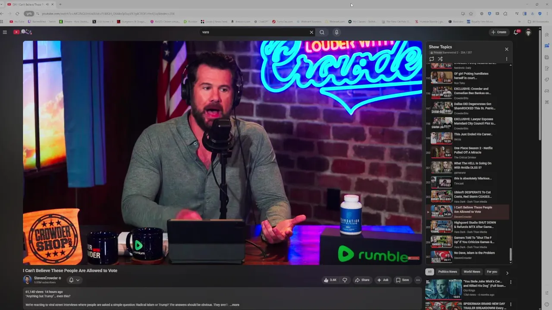Open YouTube notifications bell

point(516,32)
